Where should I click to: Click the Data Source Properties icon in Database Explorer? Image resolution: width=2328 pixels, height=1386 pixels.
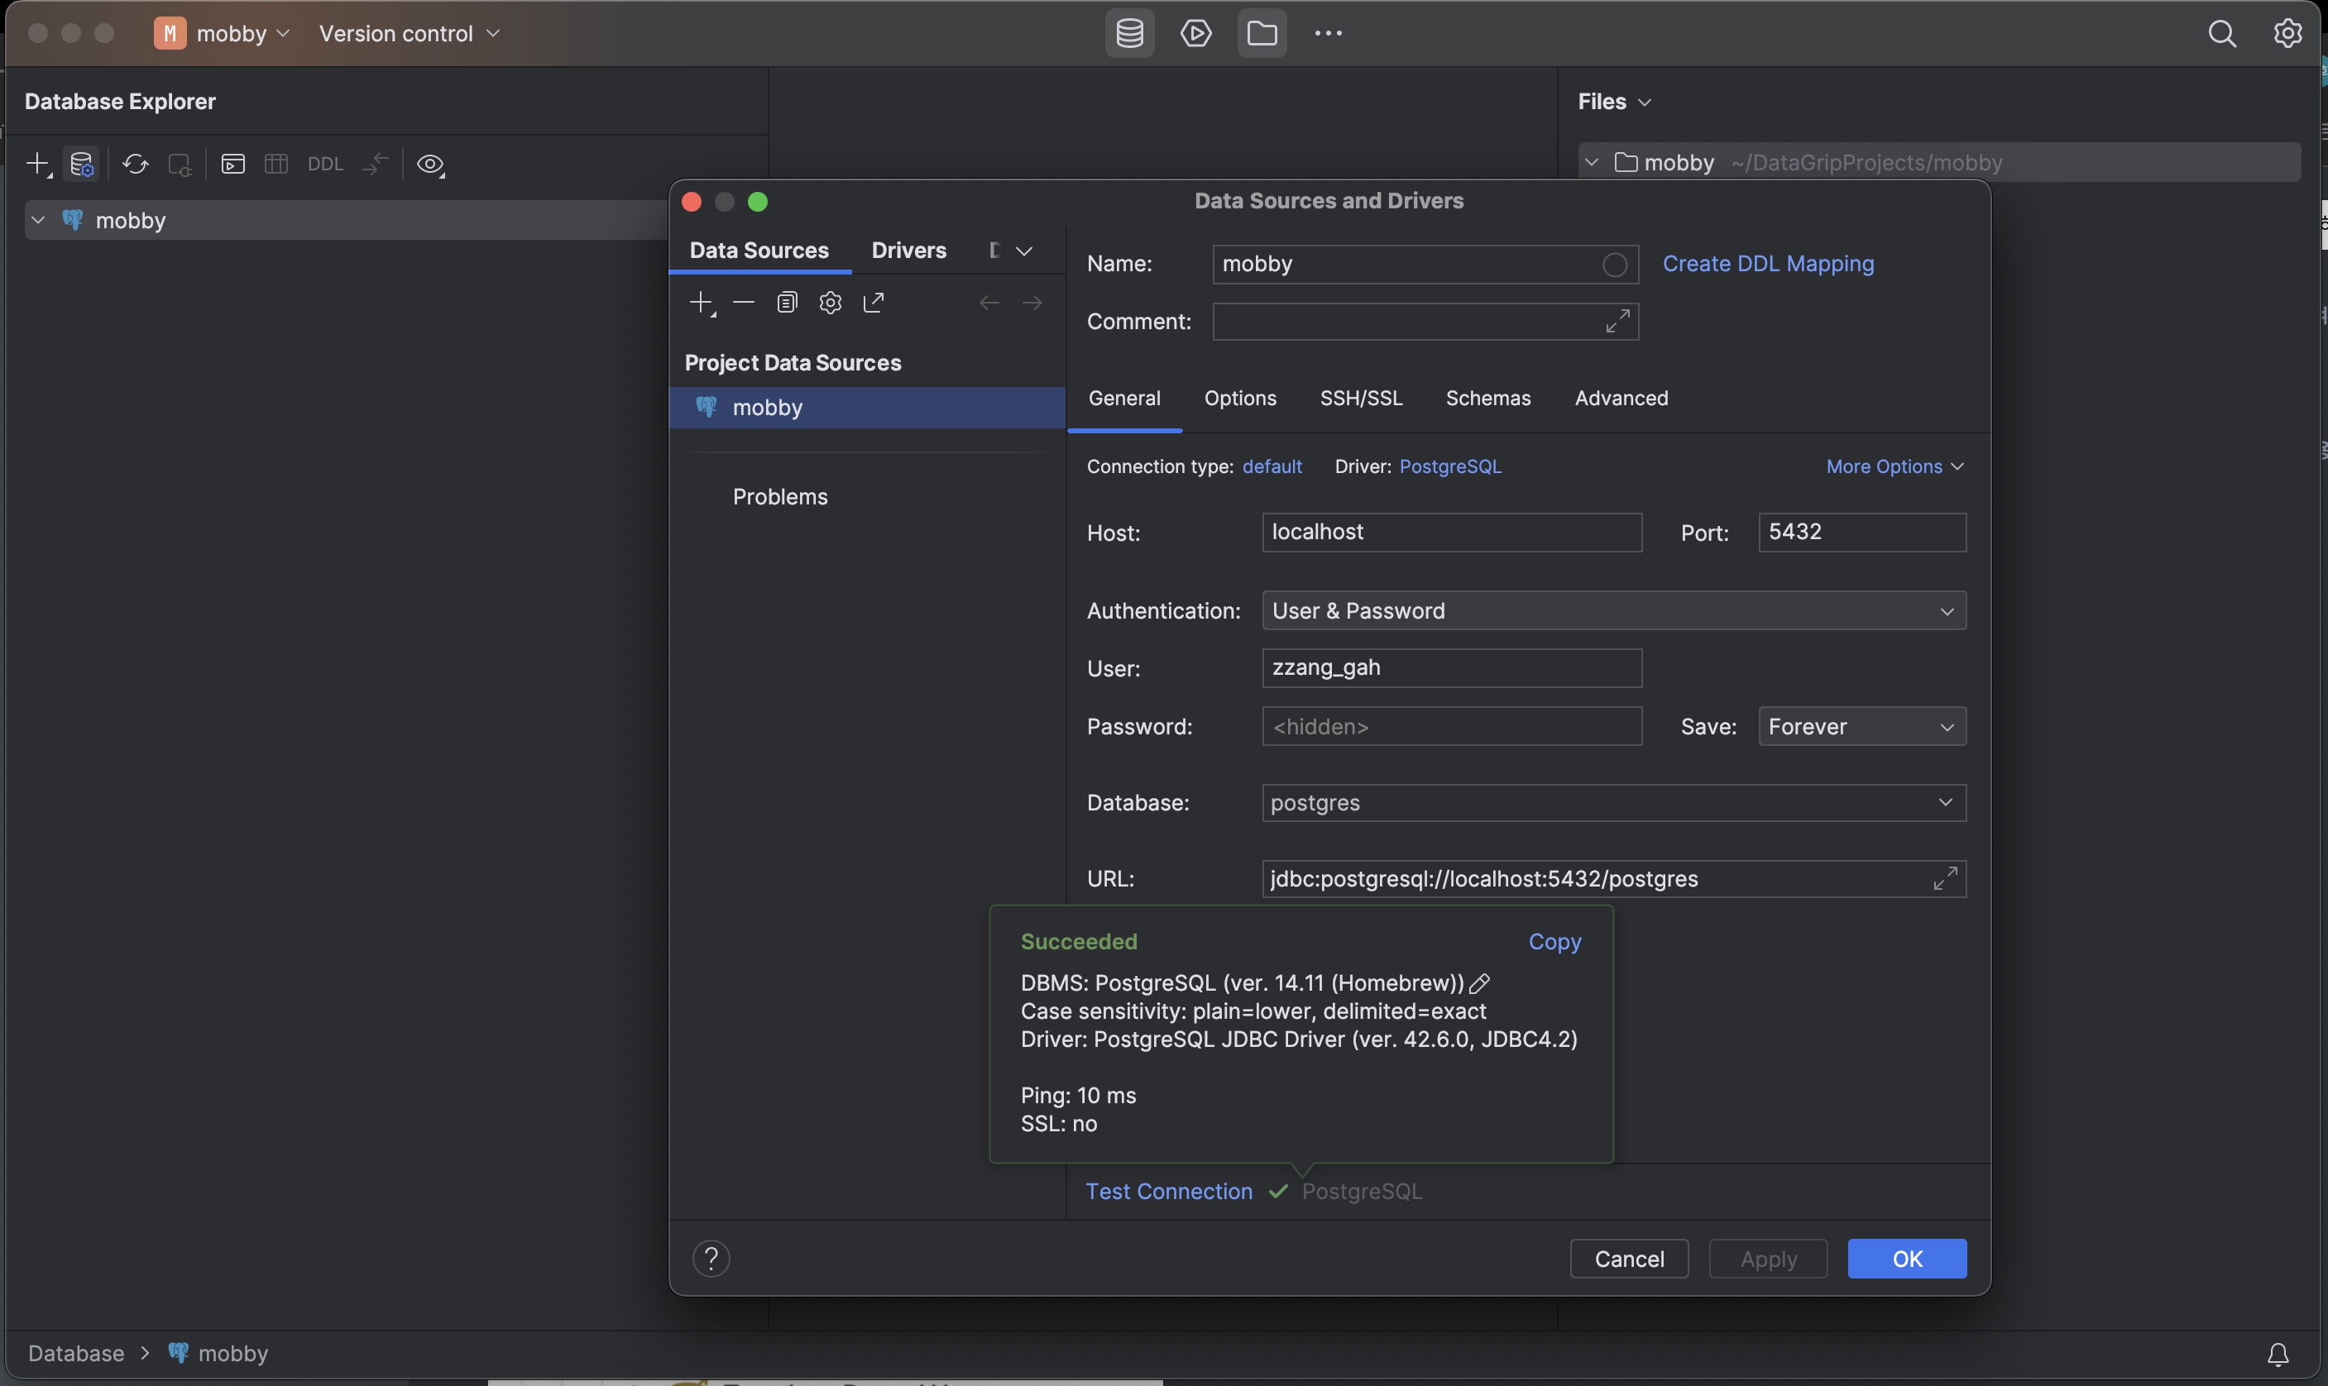point(81,165)
